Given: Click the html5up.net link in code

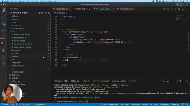Looking at the screenshot, I should tap(104, 42).
